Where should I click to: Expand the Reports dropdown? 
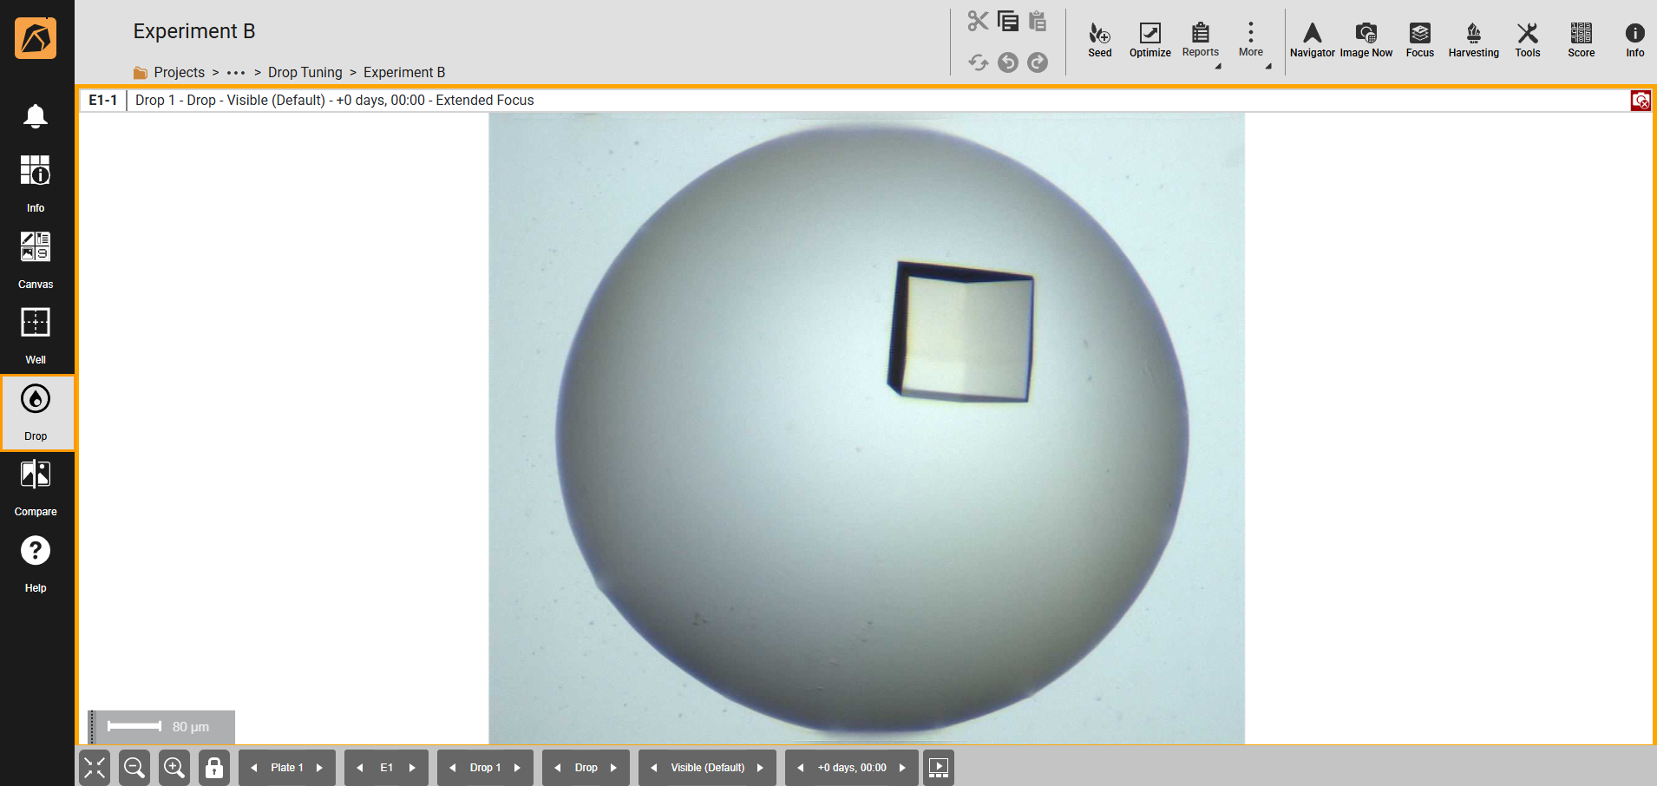coord(1201,40)
